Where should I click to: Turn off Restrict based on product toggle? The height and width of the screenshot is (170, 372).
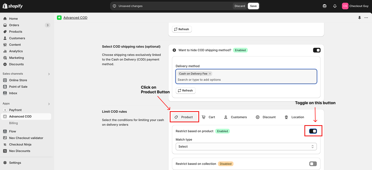pos(313,131)
